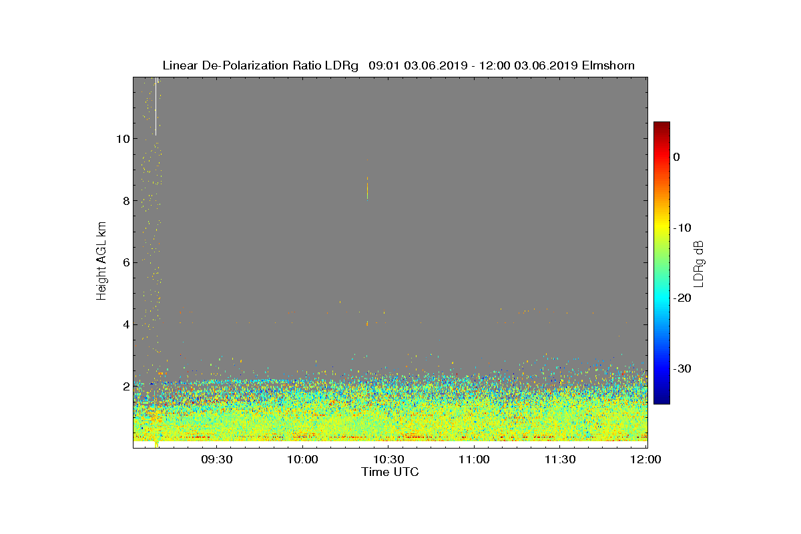The height and width of the screenshot is (534, 801).
Task: Click the height tick label 8
Action: point(125,201)
